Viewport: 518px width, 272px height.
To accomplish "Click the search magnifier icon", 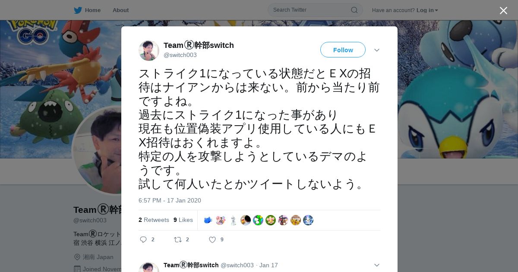I will pos(354,10).
